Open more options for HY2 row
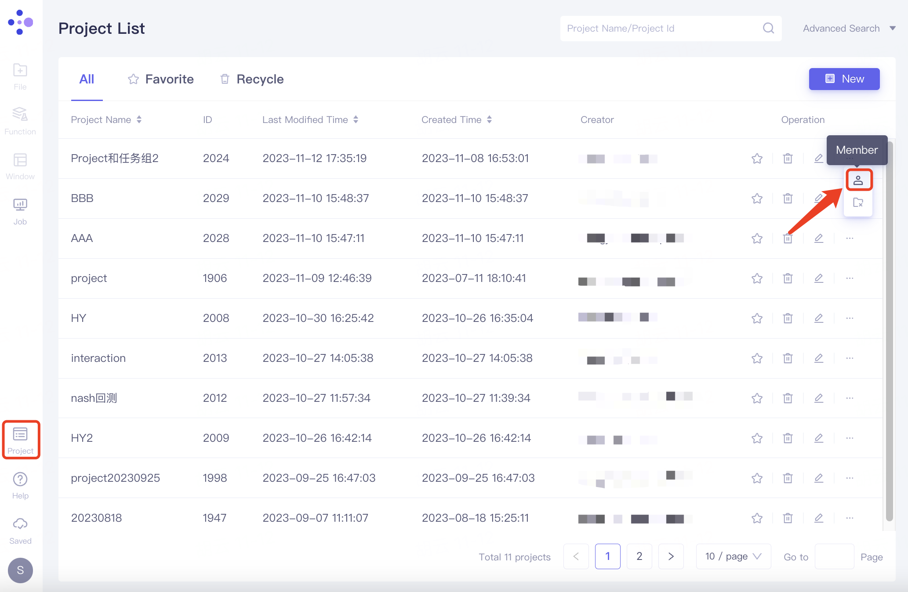This screenshot has width=908, height=592. 850,438
